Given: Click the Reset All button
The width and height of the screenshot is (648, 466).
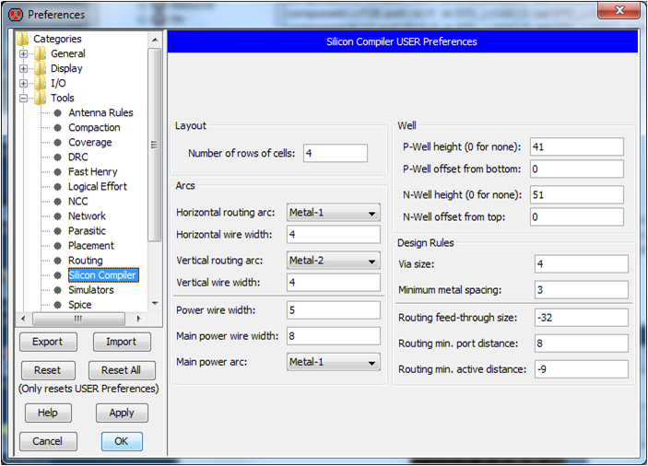Looking at the screenshot, I should click(x=122, y=370).
